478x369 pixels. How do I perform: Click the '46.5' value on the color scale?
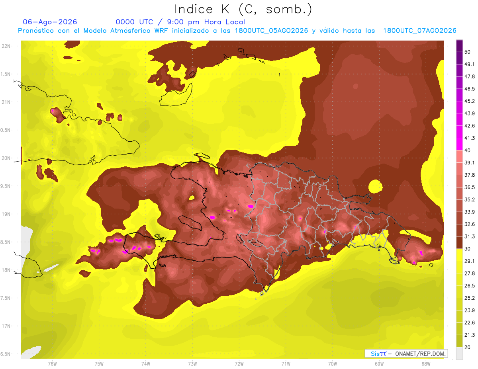point(469,89)
